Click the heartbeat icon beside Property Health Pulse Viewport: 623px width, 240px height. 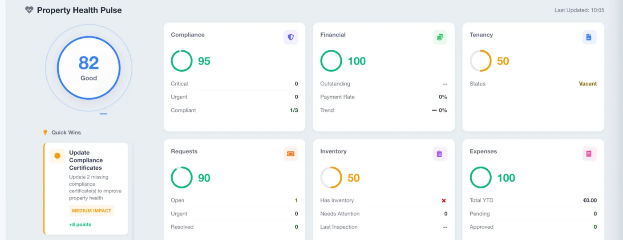click(x=29, y=10)
